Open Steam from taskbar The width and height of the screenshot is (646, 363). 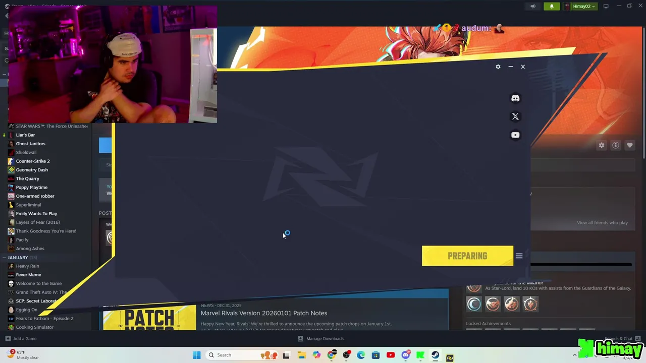[435, 355]
